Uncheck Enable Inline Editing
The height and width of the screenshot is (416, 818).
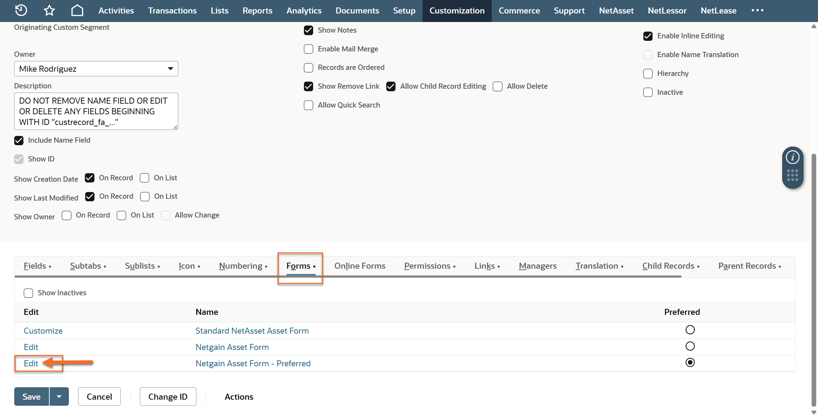[x=648, y=36]
